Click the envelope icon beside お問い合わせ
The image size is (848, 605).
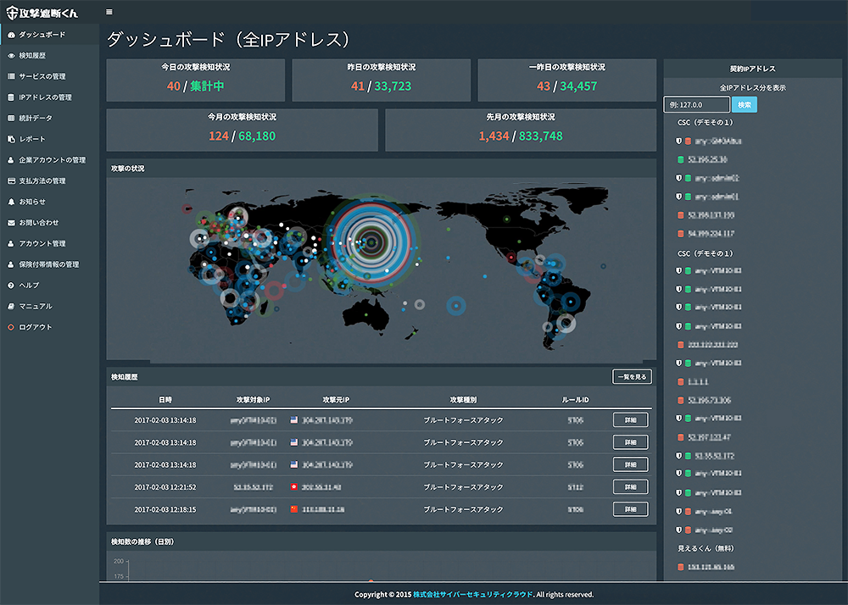[10, 223]
